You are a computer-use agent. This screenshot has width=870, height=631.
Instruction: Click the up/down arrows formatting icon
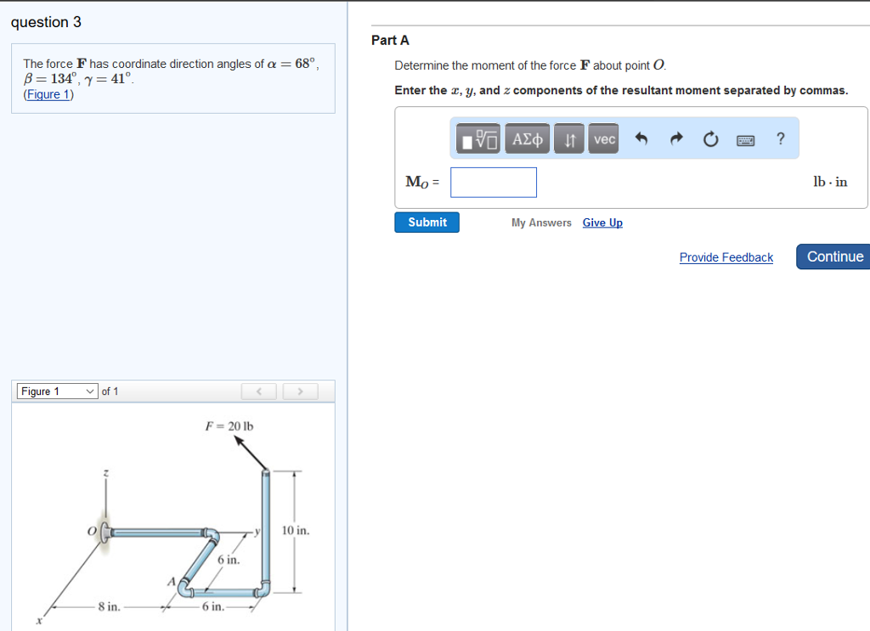coord(568,138)
